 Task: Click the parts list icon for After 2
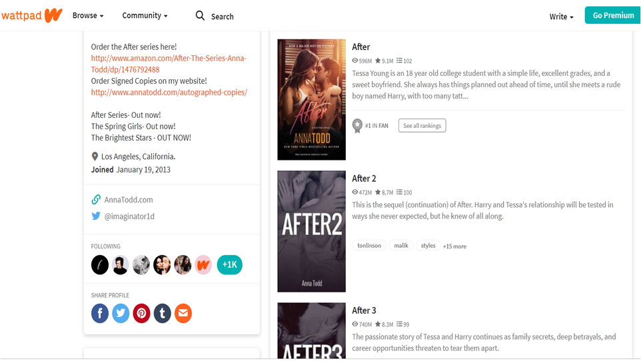(x=399, y=192)
